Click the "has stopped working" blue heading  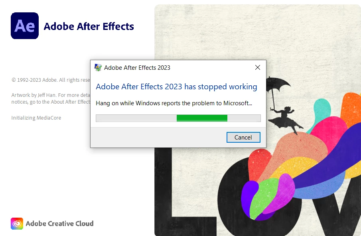point(176,87)
